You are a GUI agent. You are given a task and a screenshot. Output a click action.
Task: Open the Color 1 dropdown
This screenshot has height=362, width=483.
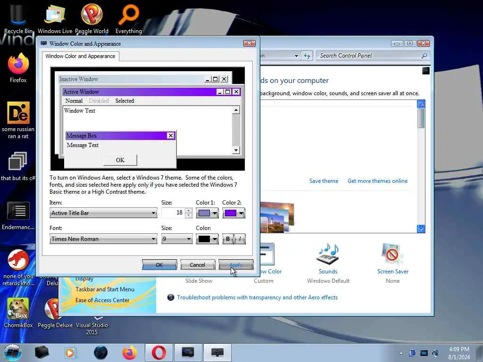pyautogui.click(x=208, y=213)
